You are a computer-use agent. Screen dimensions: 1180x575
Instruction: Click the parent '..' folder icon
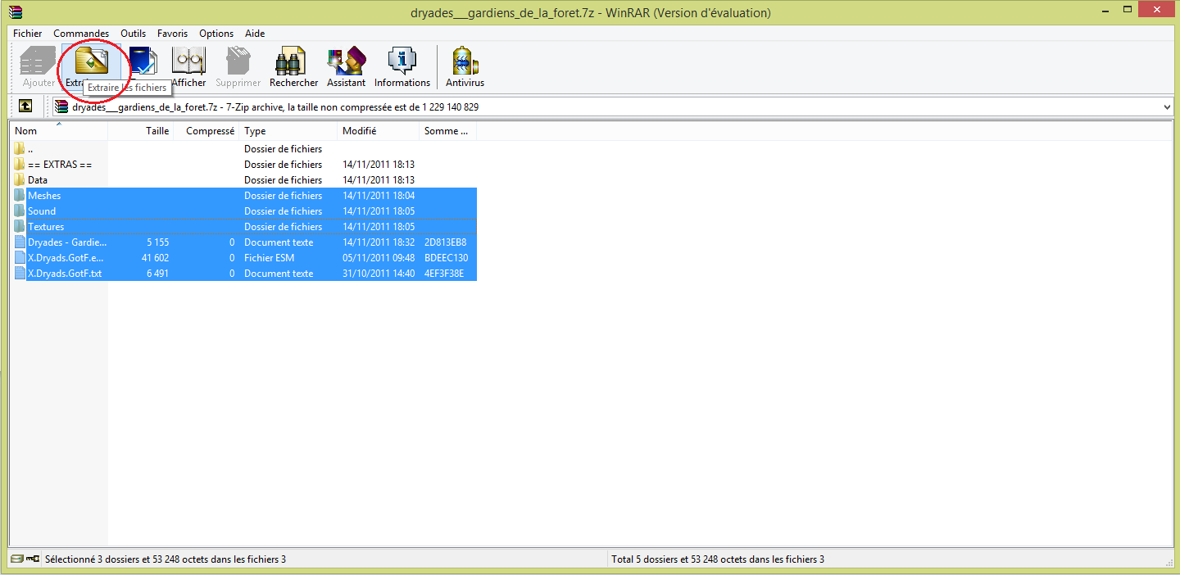19,149
